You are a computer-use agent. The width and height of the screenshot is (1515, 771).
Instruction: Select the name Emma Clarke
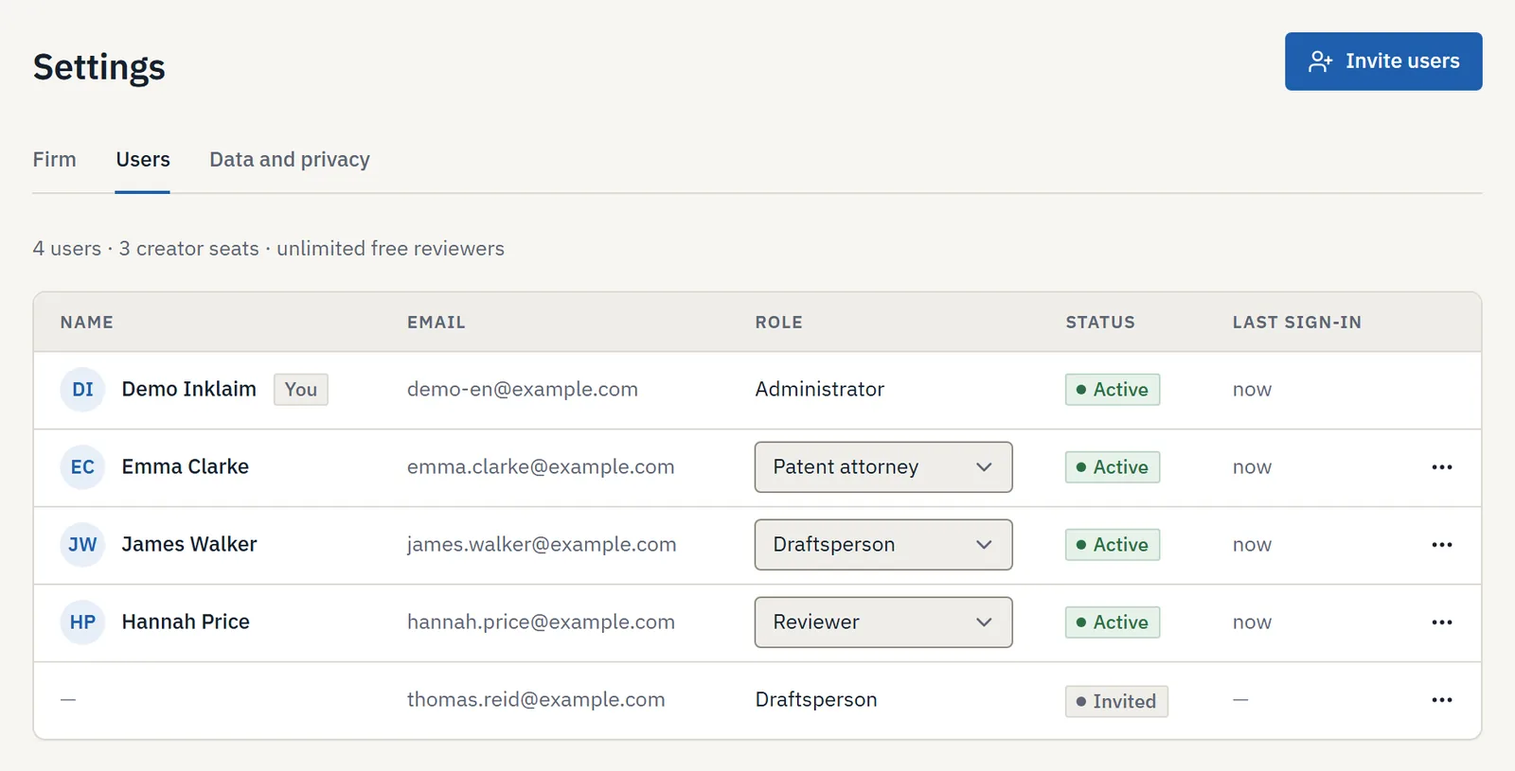186,466
